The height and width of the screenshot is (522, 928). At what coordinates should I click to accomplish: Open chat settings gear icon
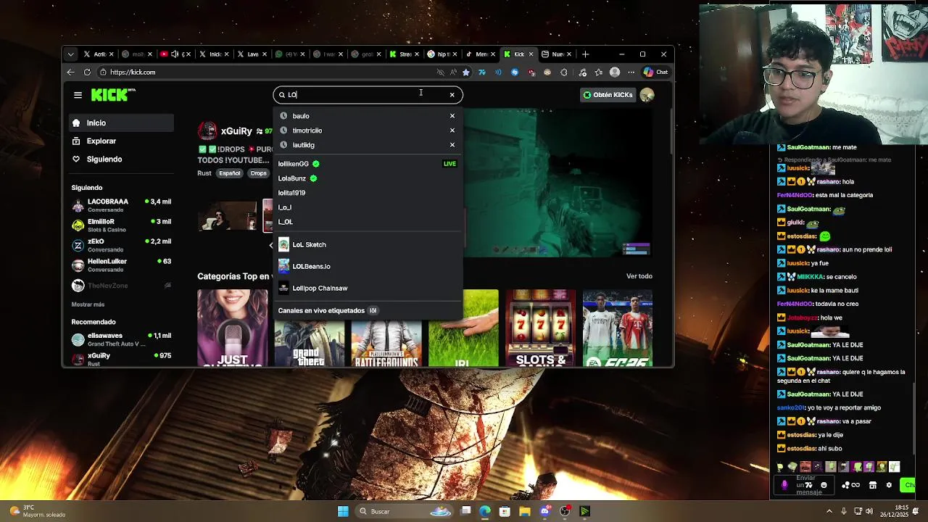click(889, 485)
